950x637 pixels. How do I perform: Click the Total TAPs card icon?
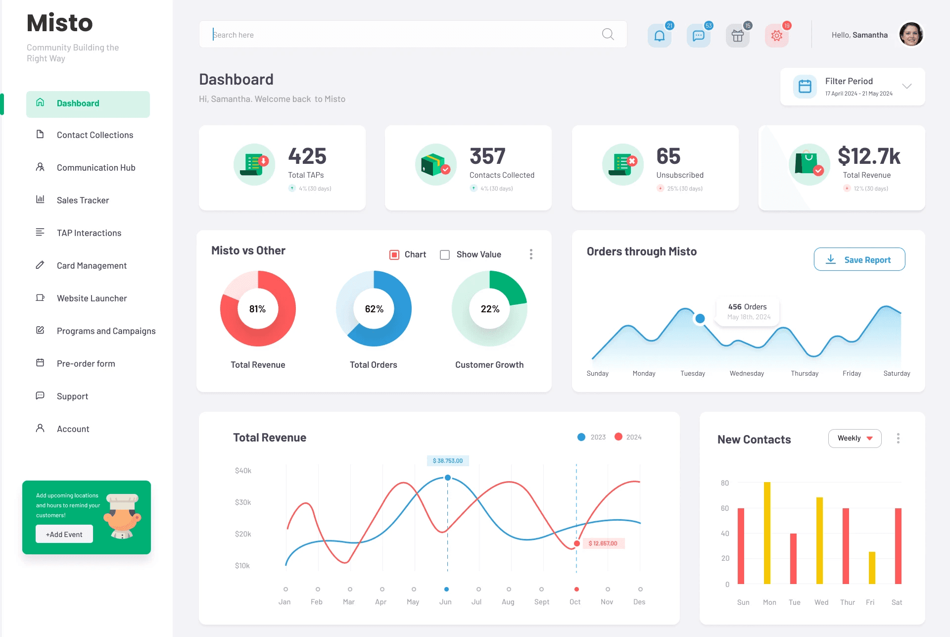coord(254,165)
